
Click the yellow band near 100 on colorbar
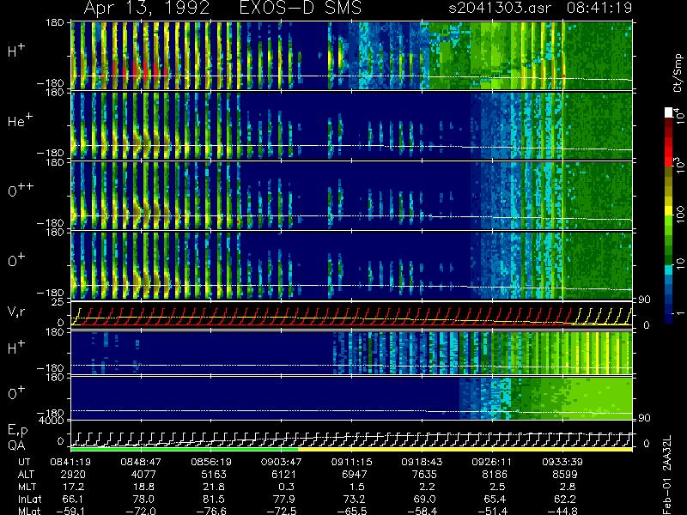669,212
